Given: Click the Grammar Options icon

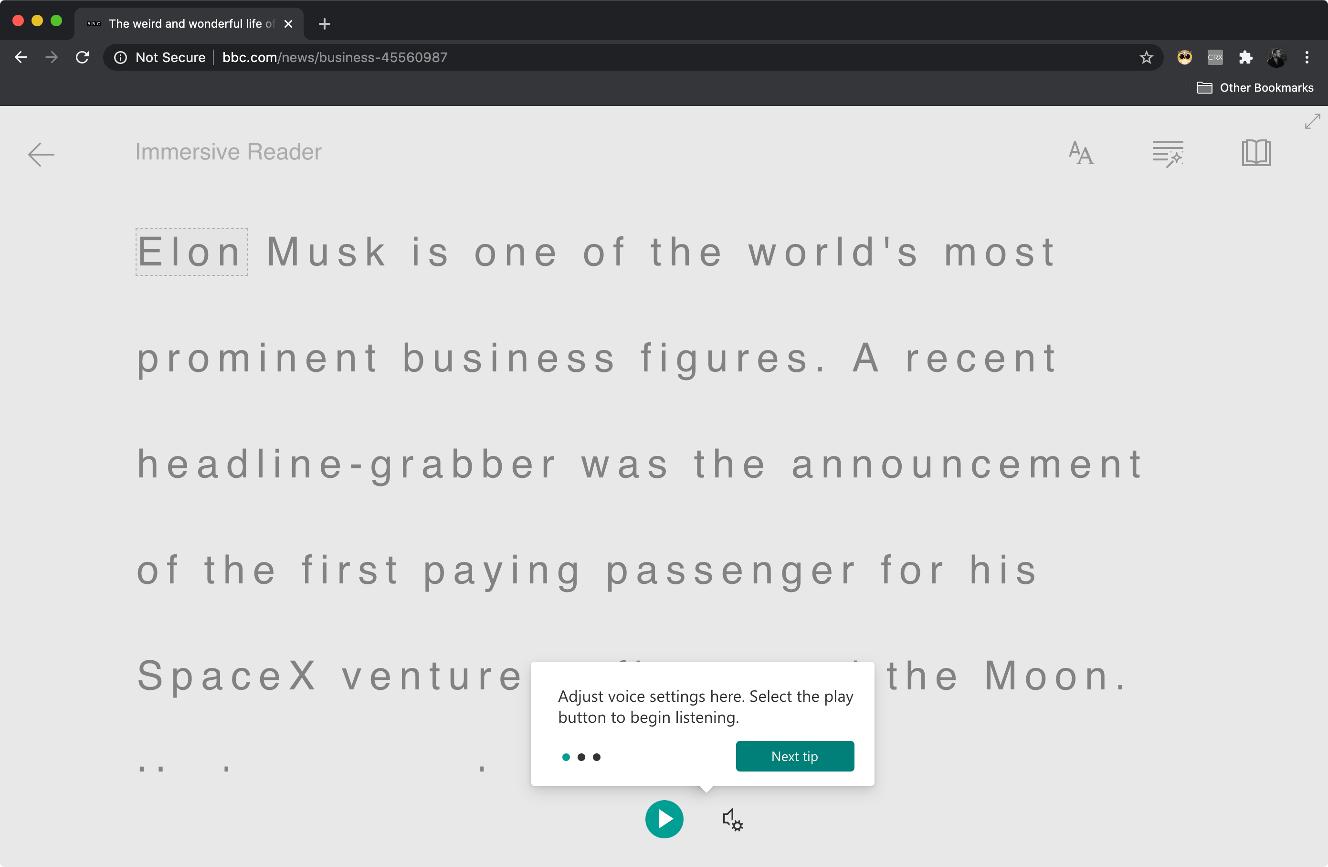Looking at the screenshot, I should click(1166, 152).
